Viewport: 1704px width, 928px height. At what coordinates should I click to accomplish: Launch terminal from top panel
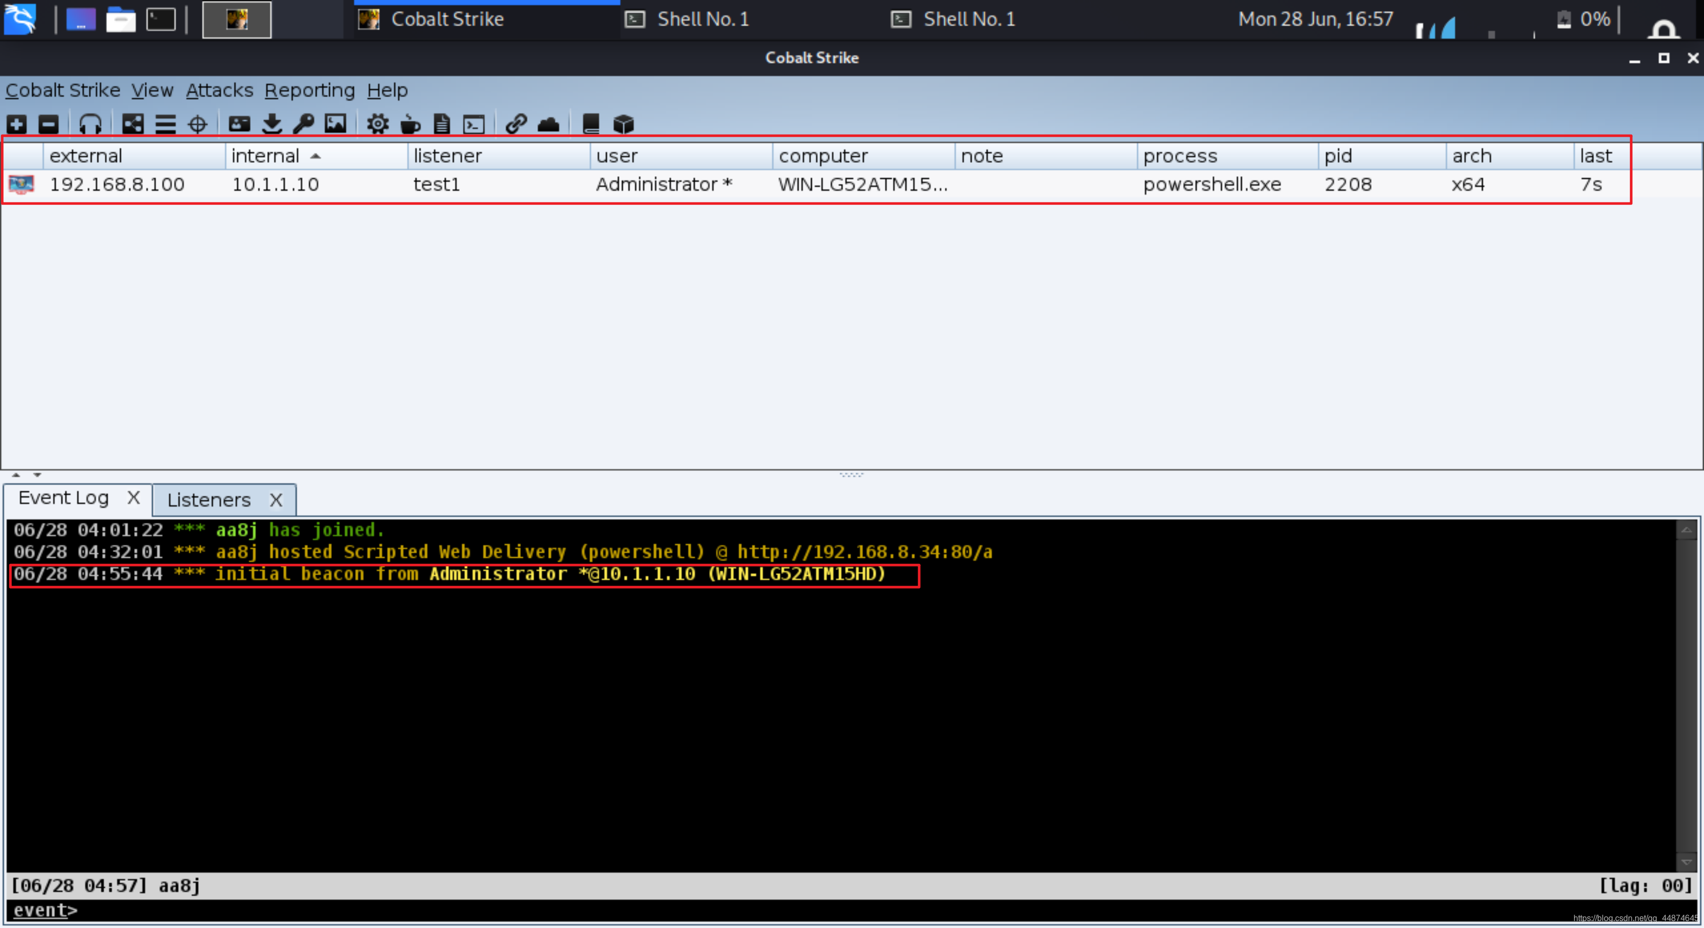point(161,19)
